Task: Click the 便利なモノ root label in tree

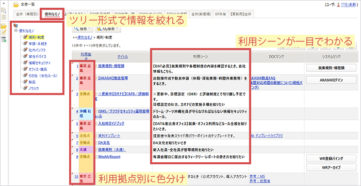Action: click(x=27, y=30)
